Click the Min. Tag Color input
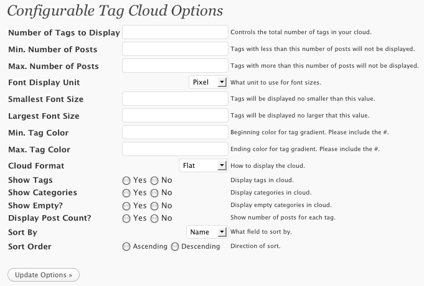424x286 pixels. tap(175, 132)
